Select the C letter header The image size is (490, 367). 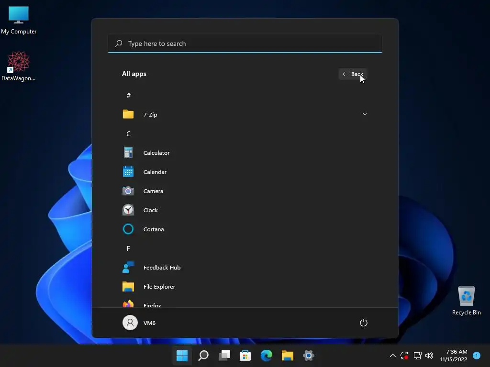point(128,134)
